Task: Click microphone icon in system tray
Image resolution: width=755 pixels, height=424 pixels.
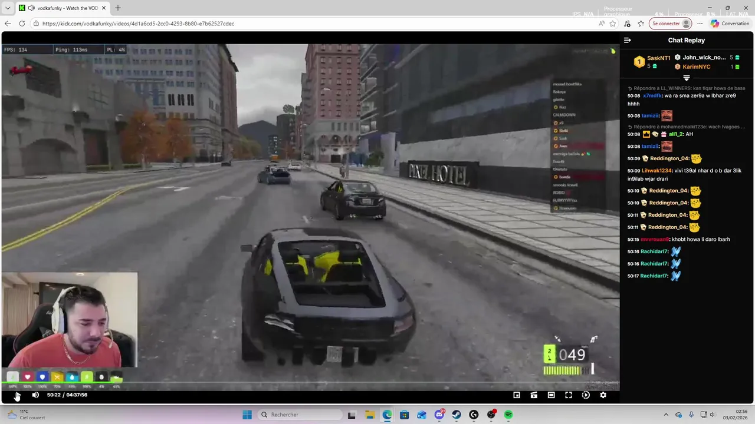Action: pos(691,415)
